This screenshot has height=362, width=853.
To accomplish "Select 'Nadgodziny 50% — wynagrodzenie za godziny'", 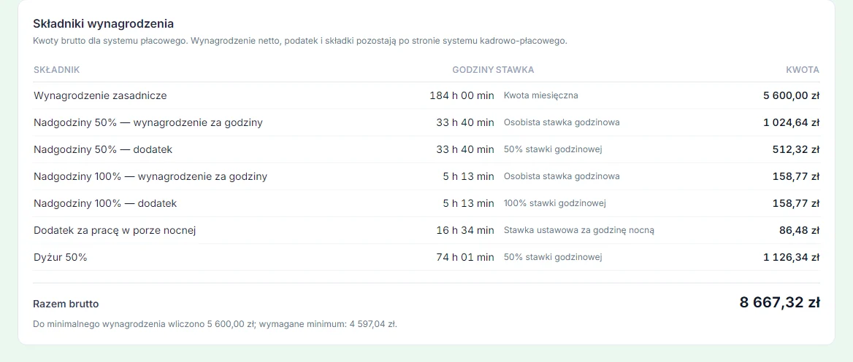I will click(148, 122).
